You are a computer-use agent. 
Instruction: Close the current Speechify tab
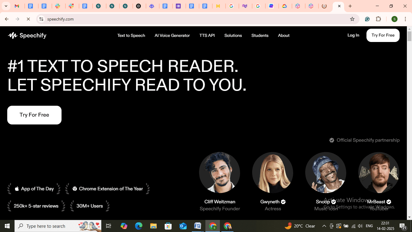click(339, 6)
